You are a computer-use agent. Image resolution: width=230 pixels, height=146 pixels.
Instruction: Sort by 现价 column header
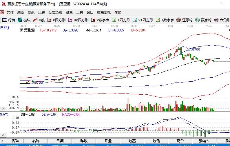pos(180,141)
